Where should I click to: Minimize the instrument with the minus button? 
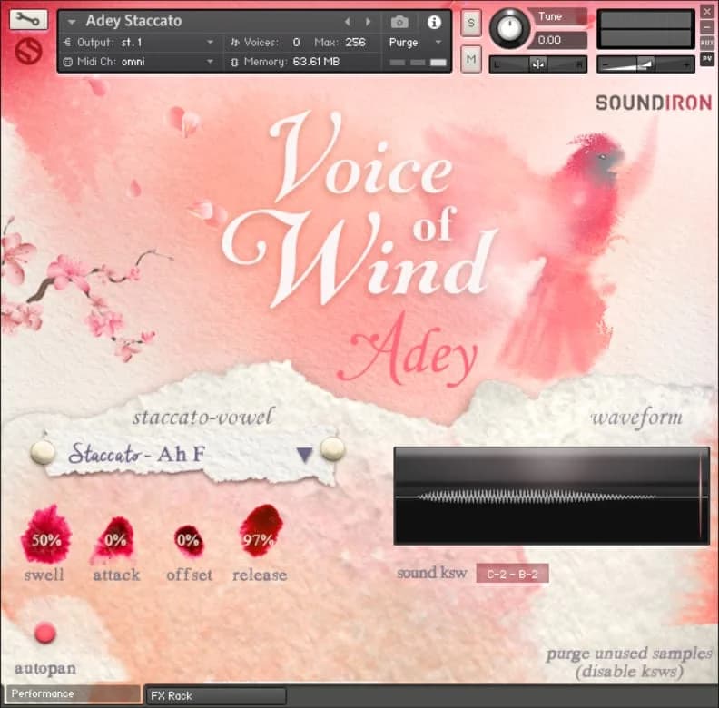(707, 27)
